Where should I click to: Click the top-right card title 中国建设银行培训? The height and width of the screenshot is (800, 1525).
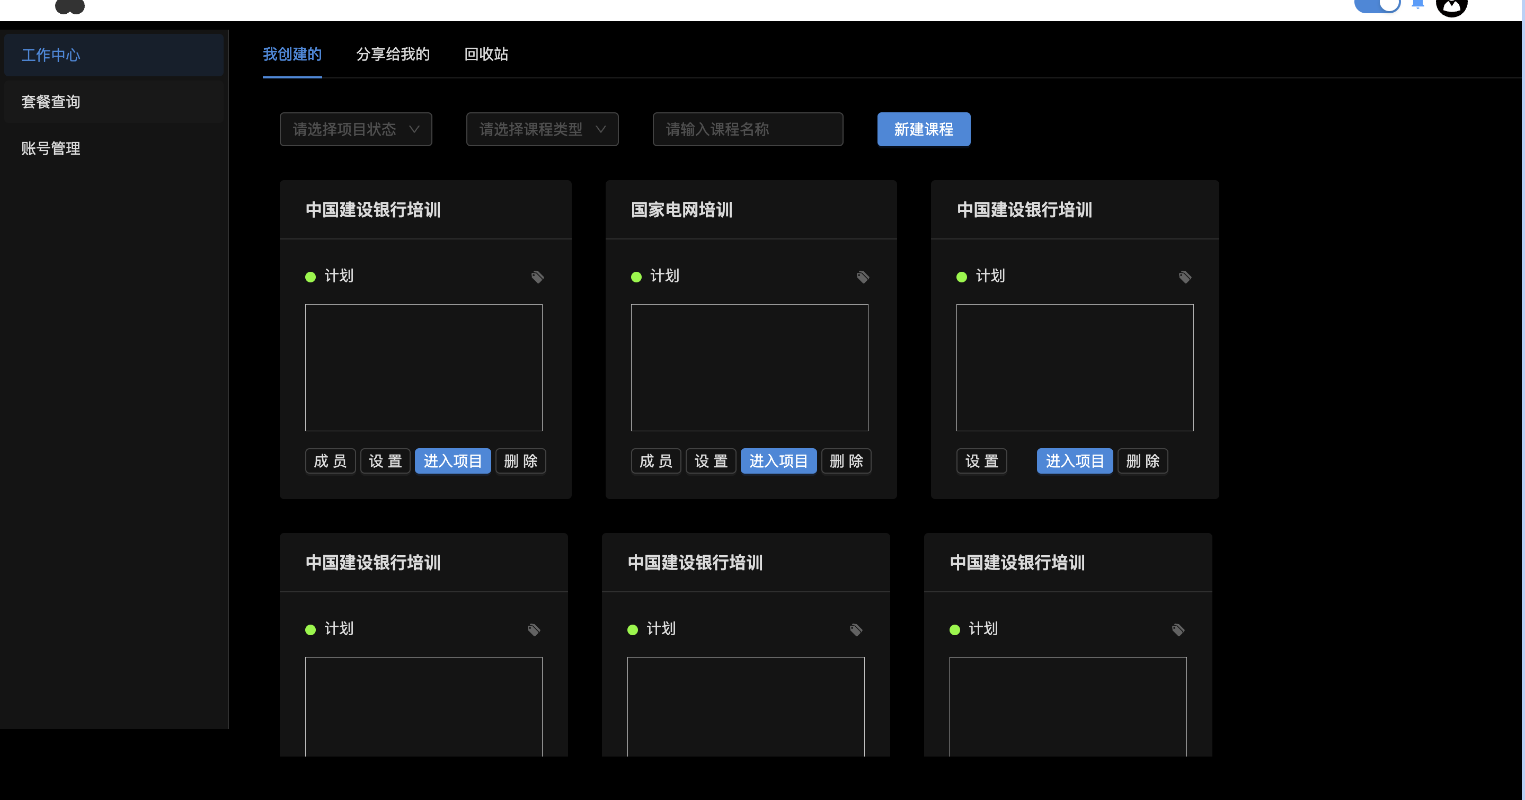click(x=1024, y=209)
